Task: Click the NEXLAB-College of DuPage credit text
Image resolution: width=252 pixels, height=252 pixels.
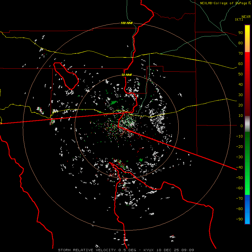Action: (225, 3)
